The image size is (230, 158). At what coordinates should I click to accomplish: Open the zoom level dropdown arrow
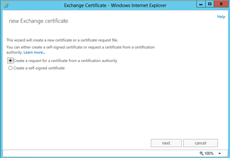220,154
